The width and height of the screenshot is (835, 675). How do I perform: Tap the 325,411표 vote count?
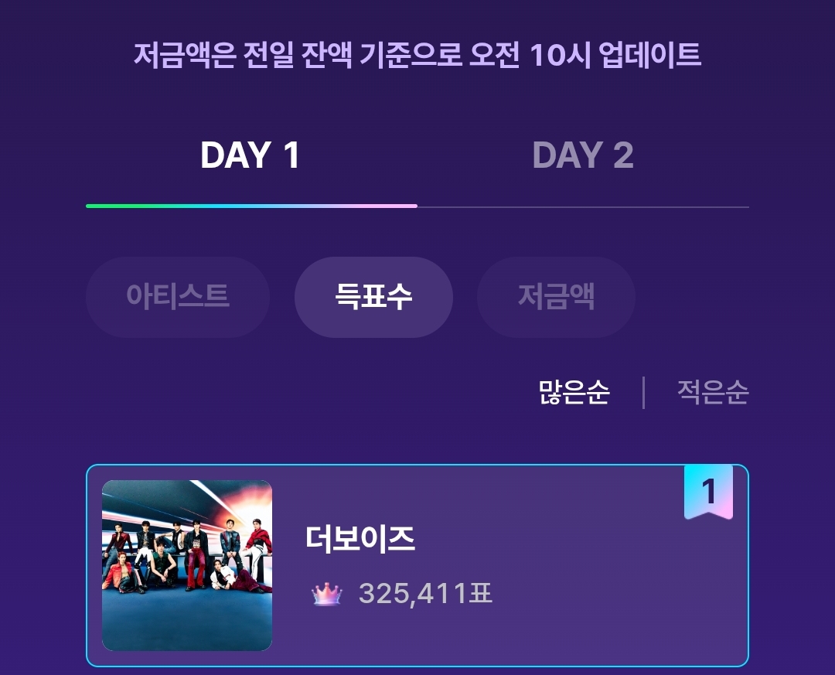(425, 595)
